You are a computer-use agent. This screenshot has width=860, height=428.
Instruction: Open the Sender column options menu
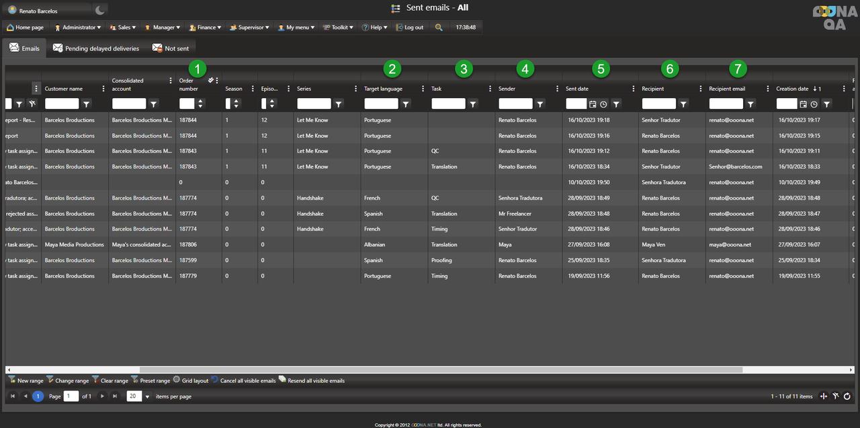[x=557, y=89]
